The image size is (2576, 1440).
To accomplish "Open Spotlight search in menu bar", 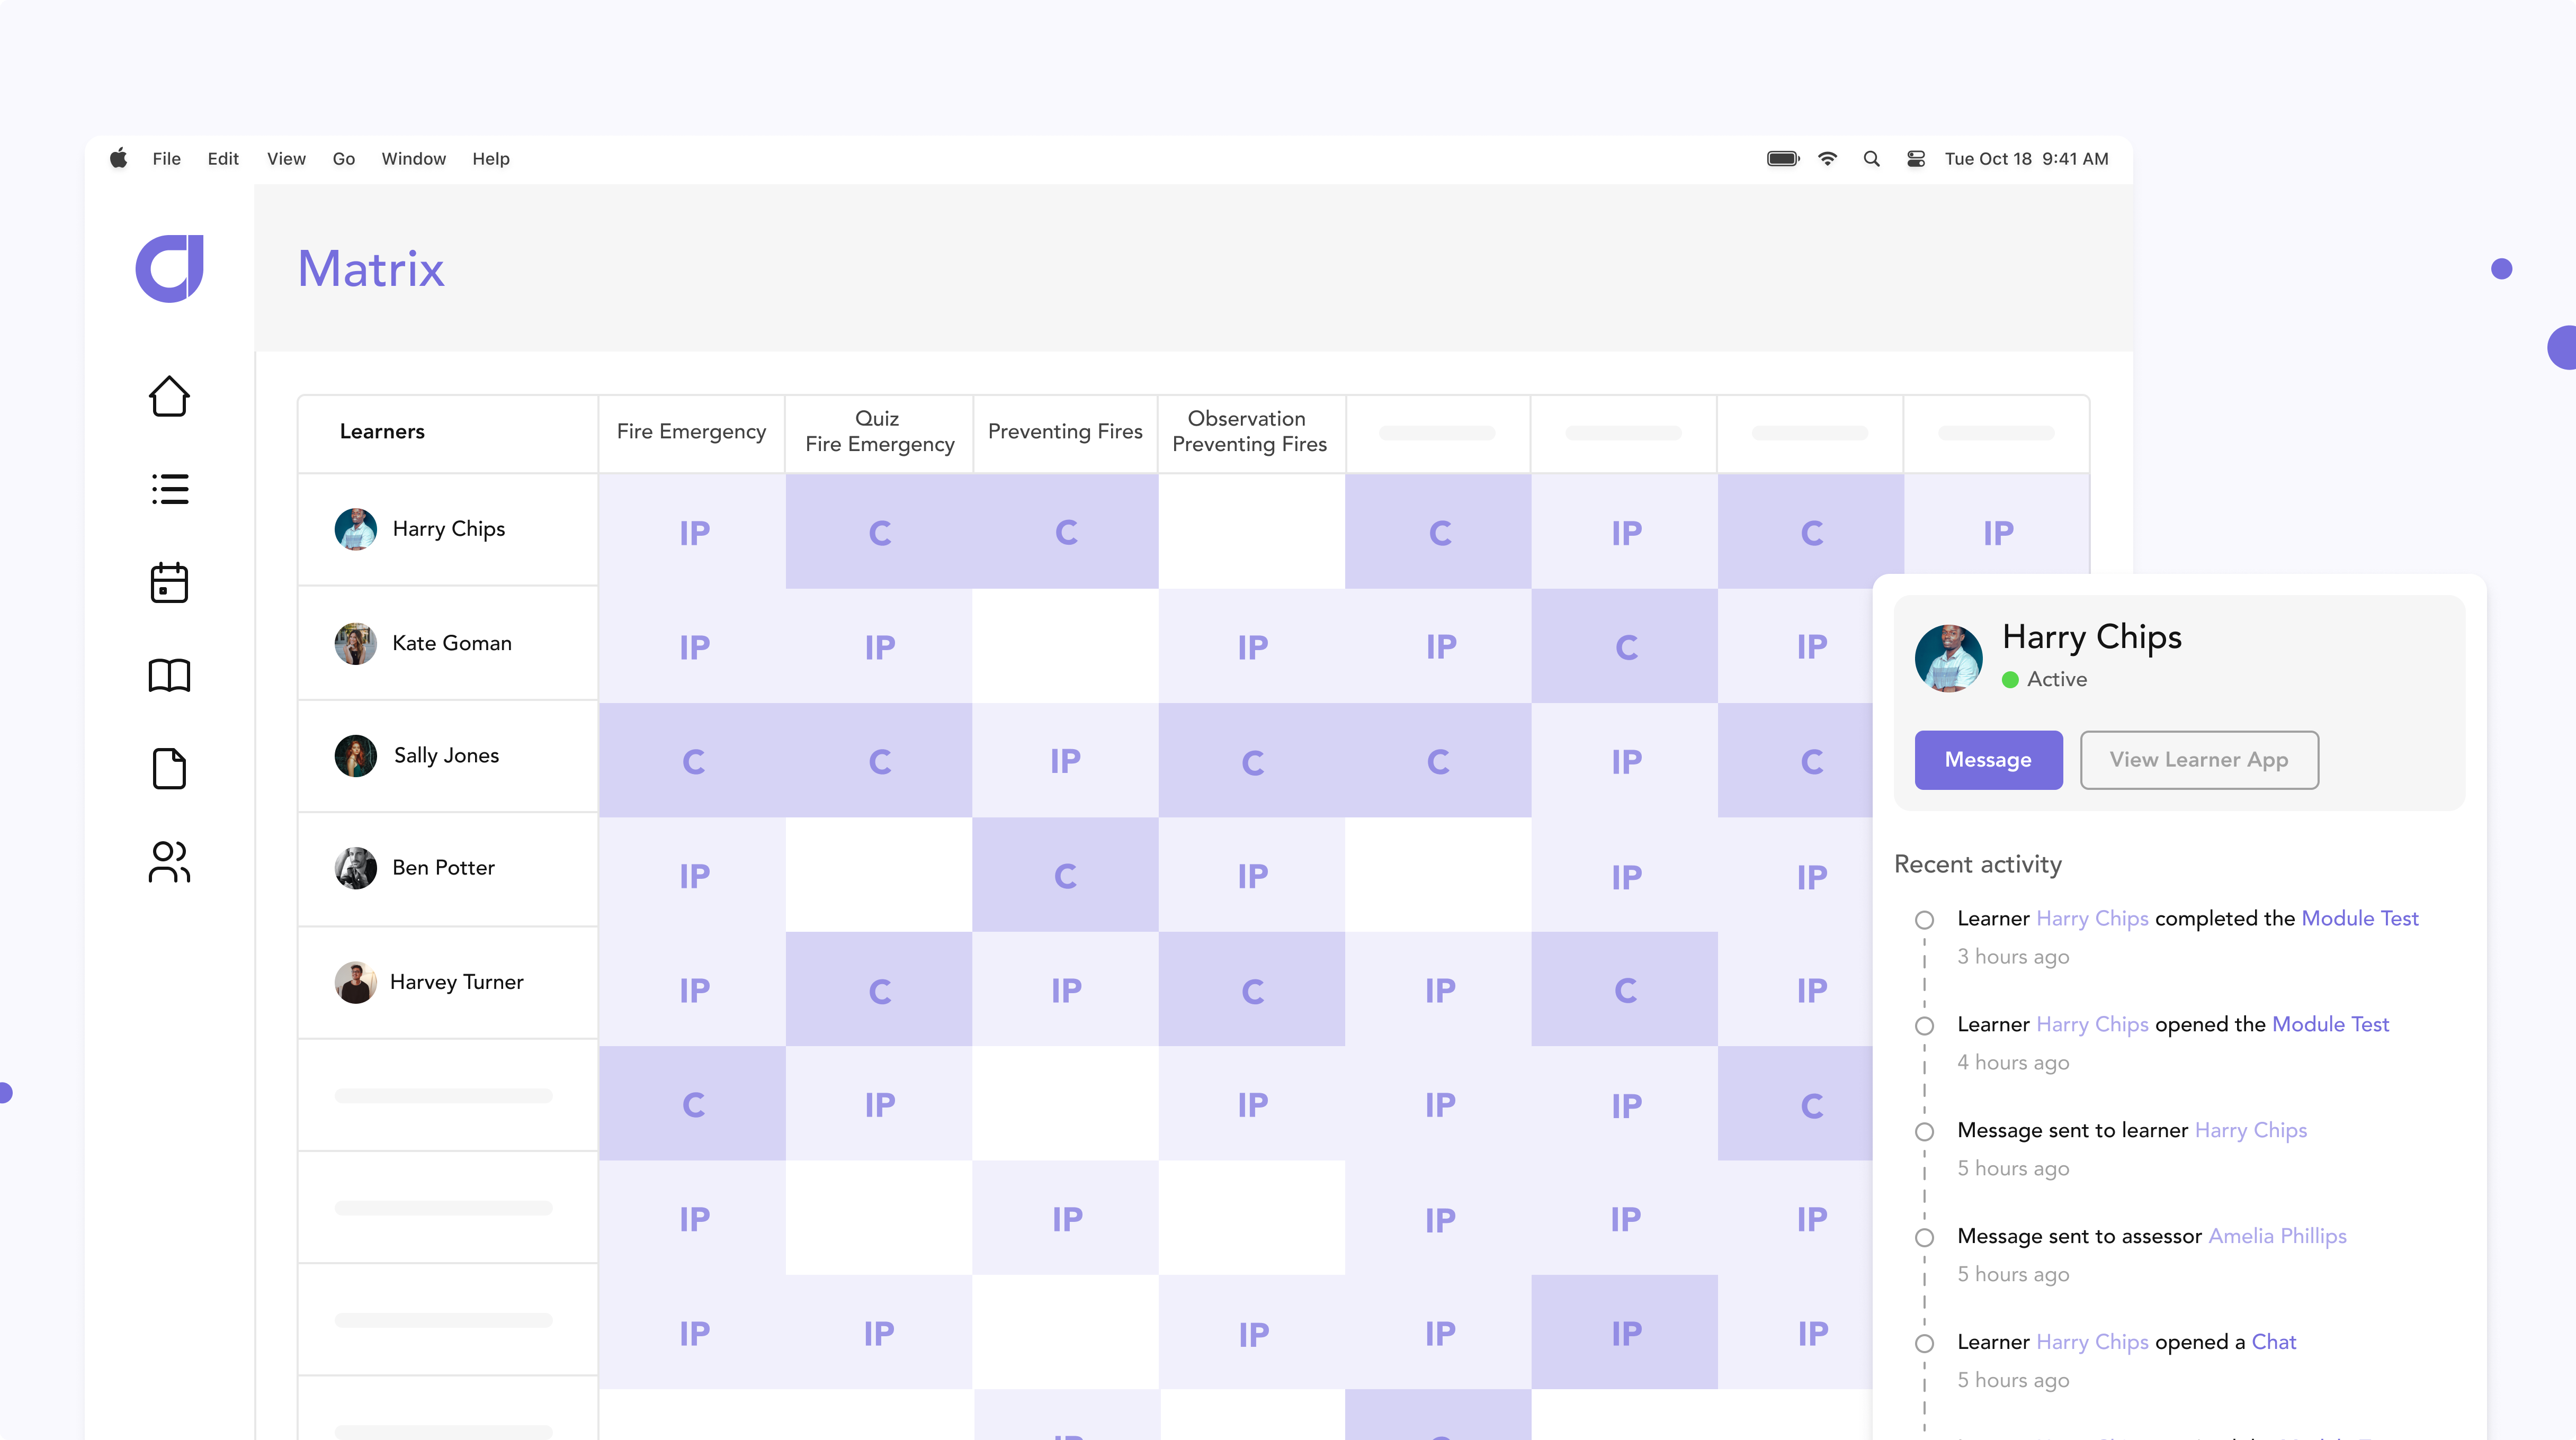I will click(x=1871, y=159).
